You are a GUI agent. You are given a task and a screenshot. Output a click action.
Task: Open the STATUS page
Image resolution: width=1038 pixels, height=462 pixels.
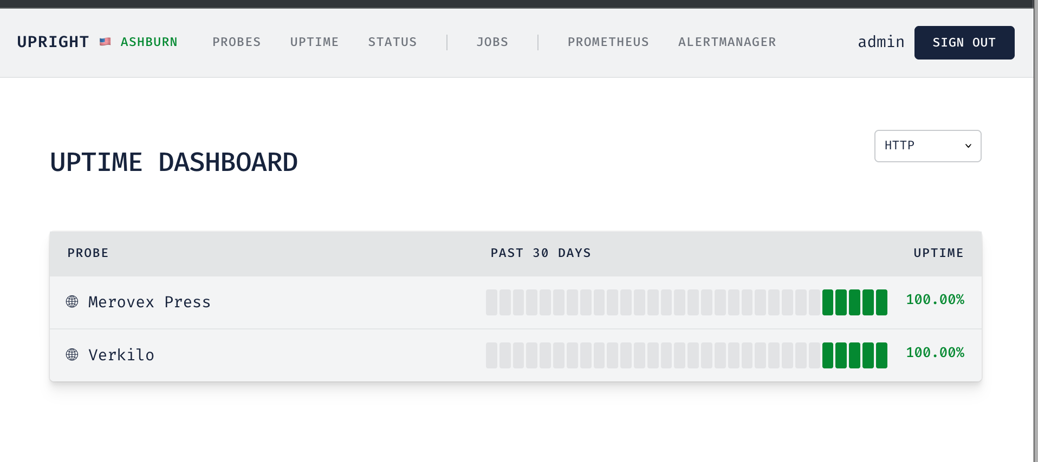point(392,42)
